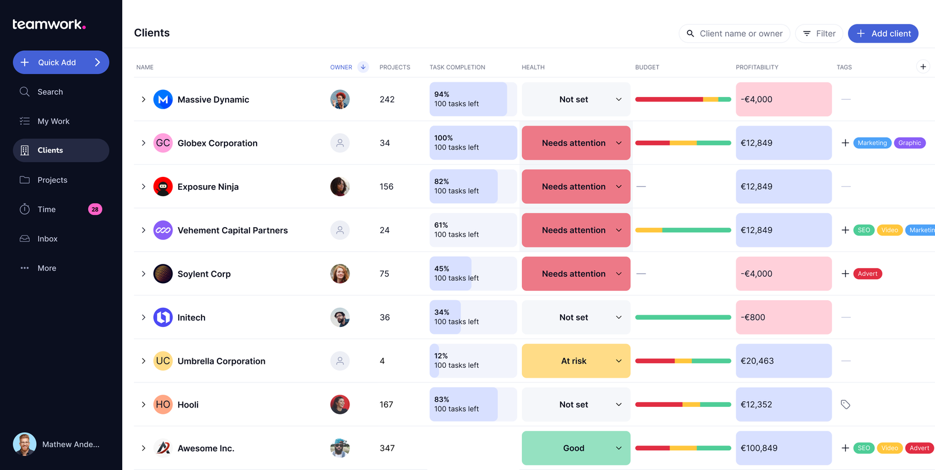Go to My Work
This screenshot has height=470, width=935.
(x=61, y=121)
